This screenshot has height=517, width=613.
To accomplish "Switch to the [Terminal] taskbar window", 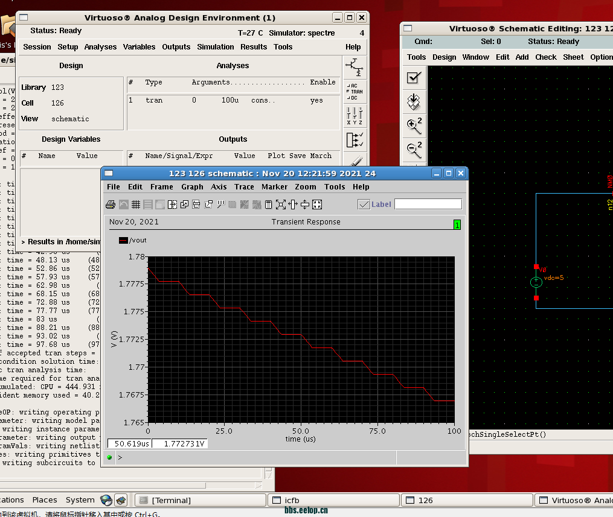I will 201,500.
